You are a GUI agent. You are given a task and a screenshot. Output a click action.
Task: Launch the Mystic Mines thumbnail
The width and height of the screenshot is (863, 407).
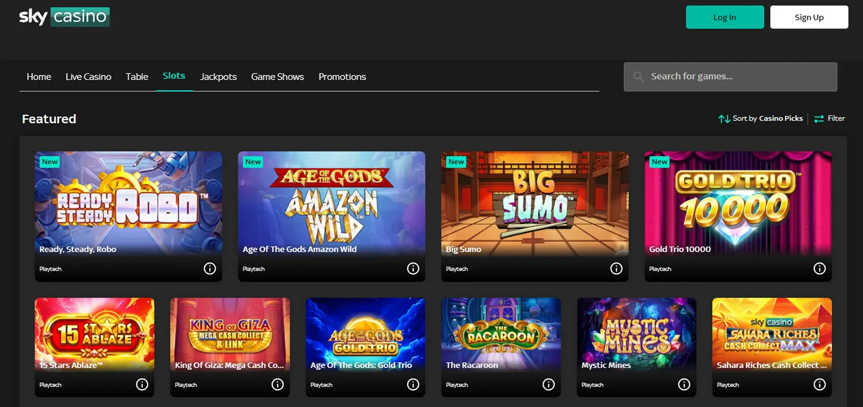[x=637, y=334]
